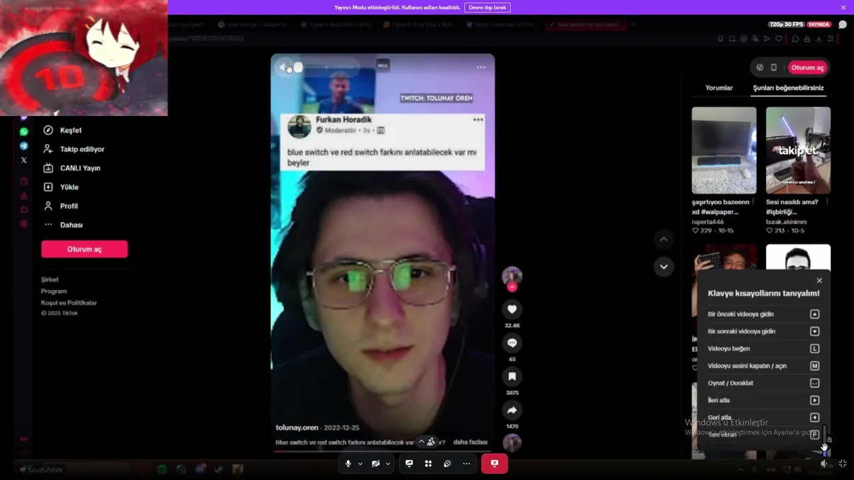Screen dimensions: 854x480
Task: Click the right-arrow key for İleri atla
Action: [x=815, y=401]
